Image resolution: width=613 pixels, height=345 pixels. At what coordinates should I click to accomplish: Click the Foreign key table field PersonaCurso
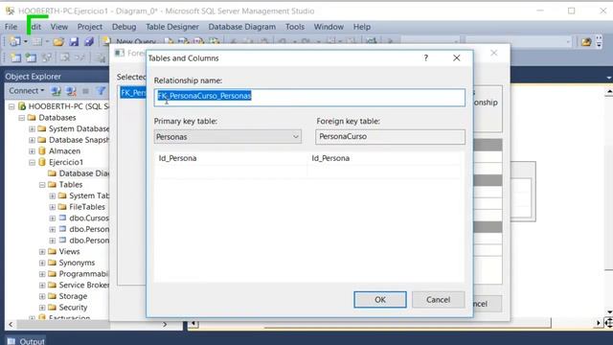390,136
